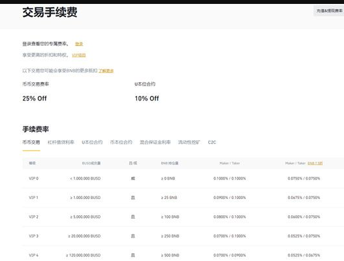Viewport: 344px width, 261px height.
Task: Select the 币币交易 tab
Action: pos(31,142)
